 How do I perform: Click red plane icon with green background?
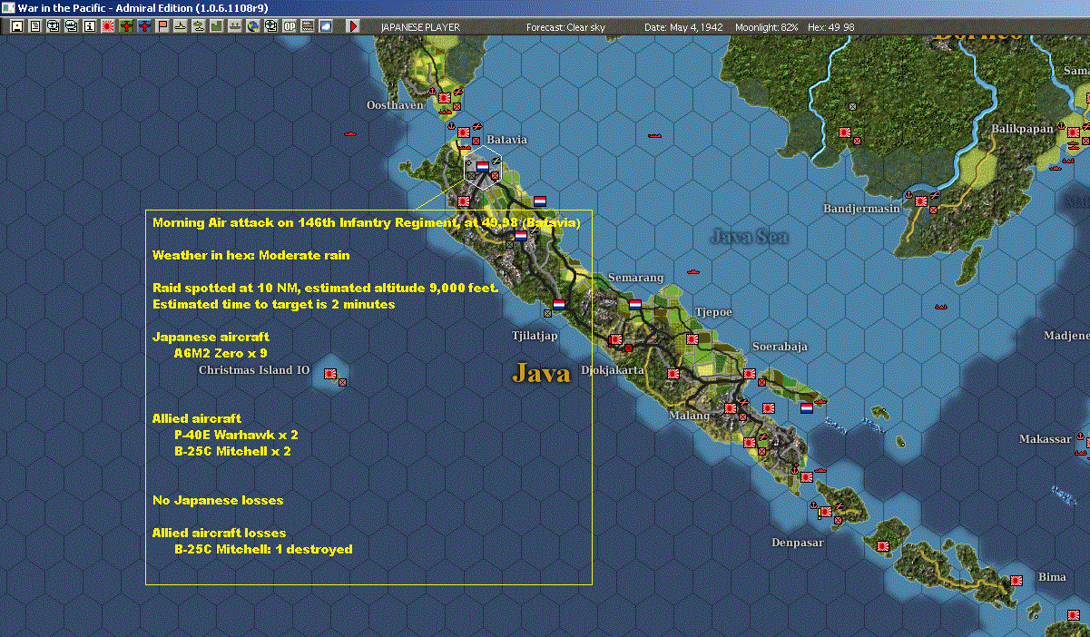pos(125,26)
